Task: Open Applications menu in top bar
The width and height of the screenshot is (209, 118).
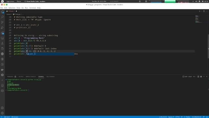Action: pyautogui.click(x=10, y=1)
